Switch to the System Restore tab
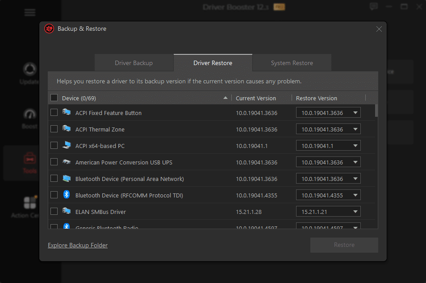The height and width of the screenshot is (283, 426). tap(292, 63)
